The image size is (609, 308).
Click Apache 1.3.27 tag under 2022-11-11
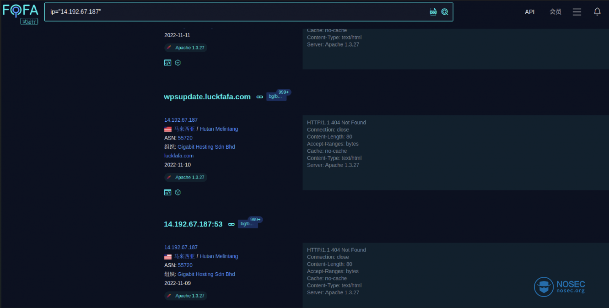tap(186, 48)
